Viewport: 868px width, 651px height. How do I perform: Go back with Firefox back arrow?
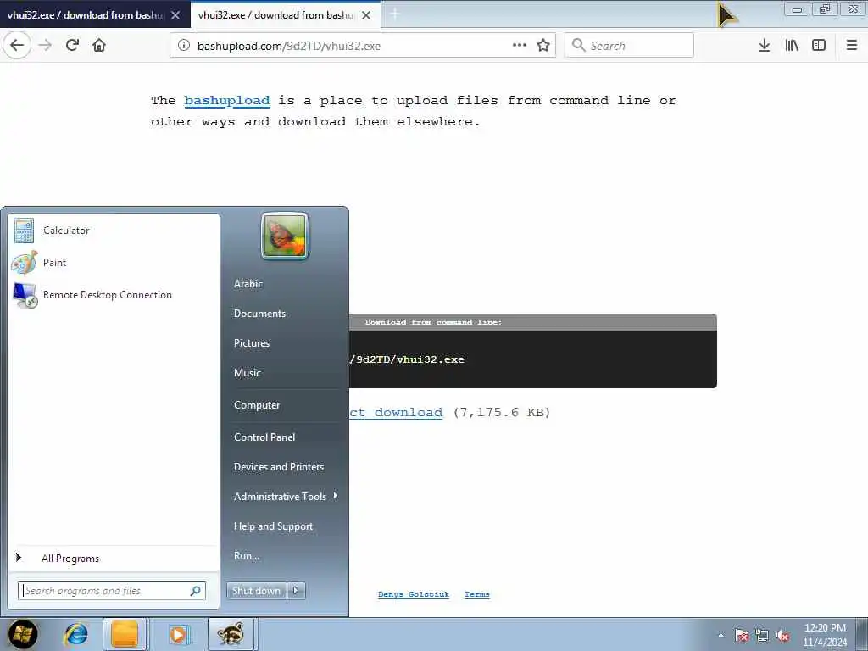17,46
